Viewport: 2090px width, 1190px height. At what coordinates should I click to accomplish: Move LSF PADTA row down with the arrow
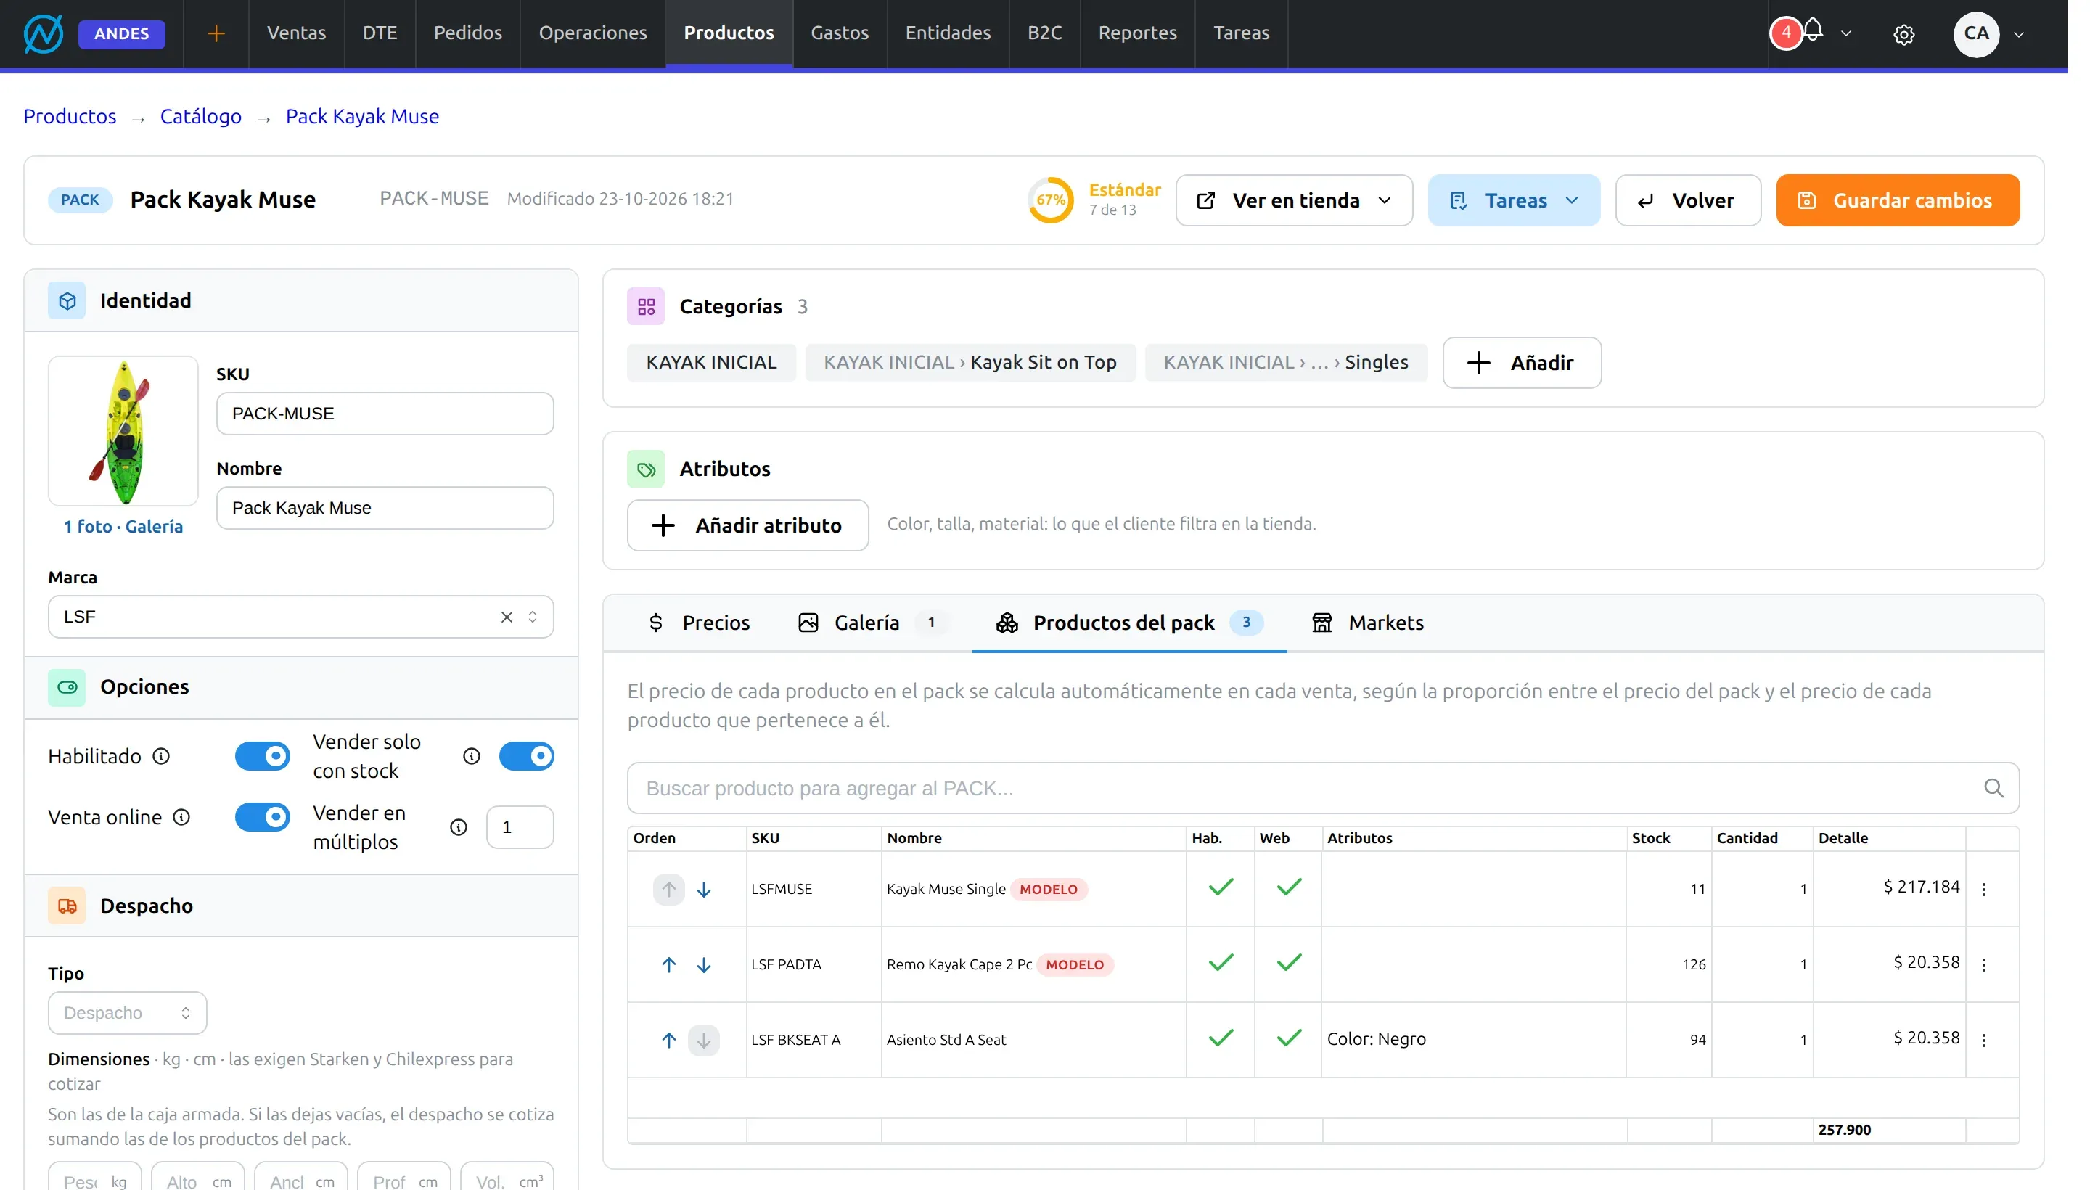pyautogui.click(x=704, y=964)
